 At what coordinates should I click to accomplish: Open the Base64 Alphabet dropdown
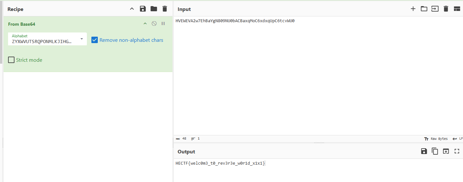(81, 39)
